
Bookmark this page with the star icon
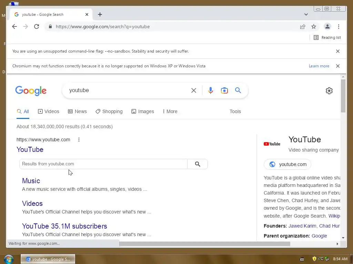tap(314, 26)
